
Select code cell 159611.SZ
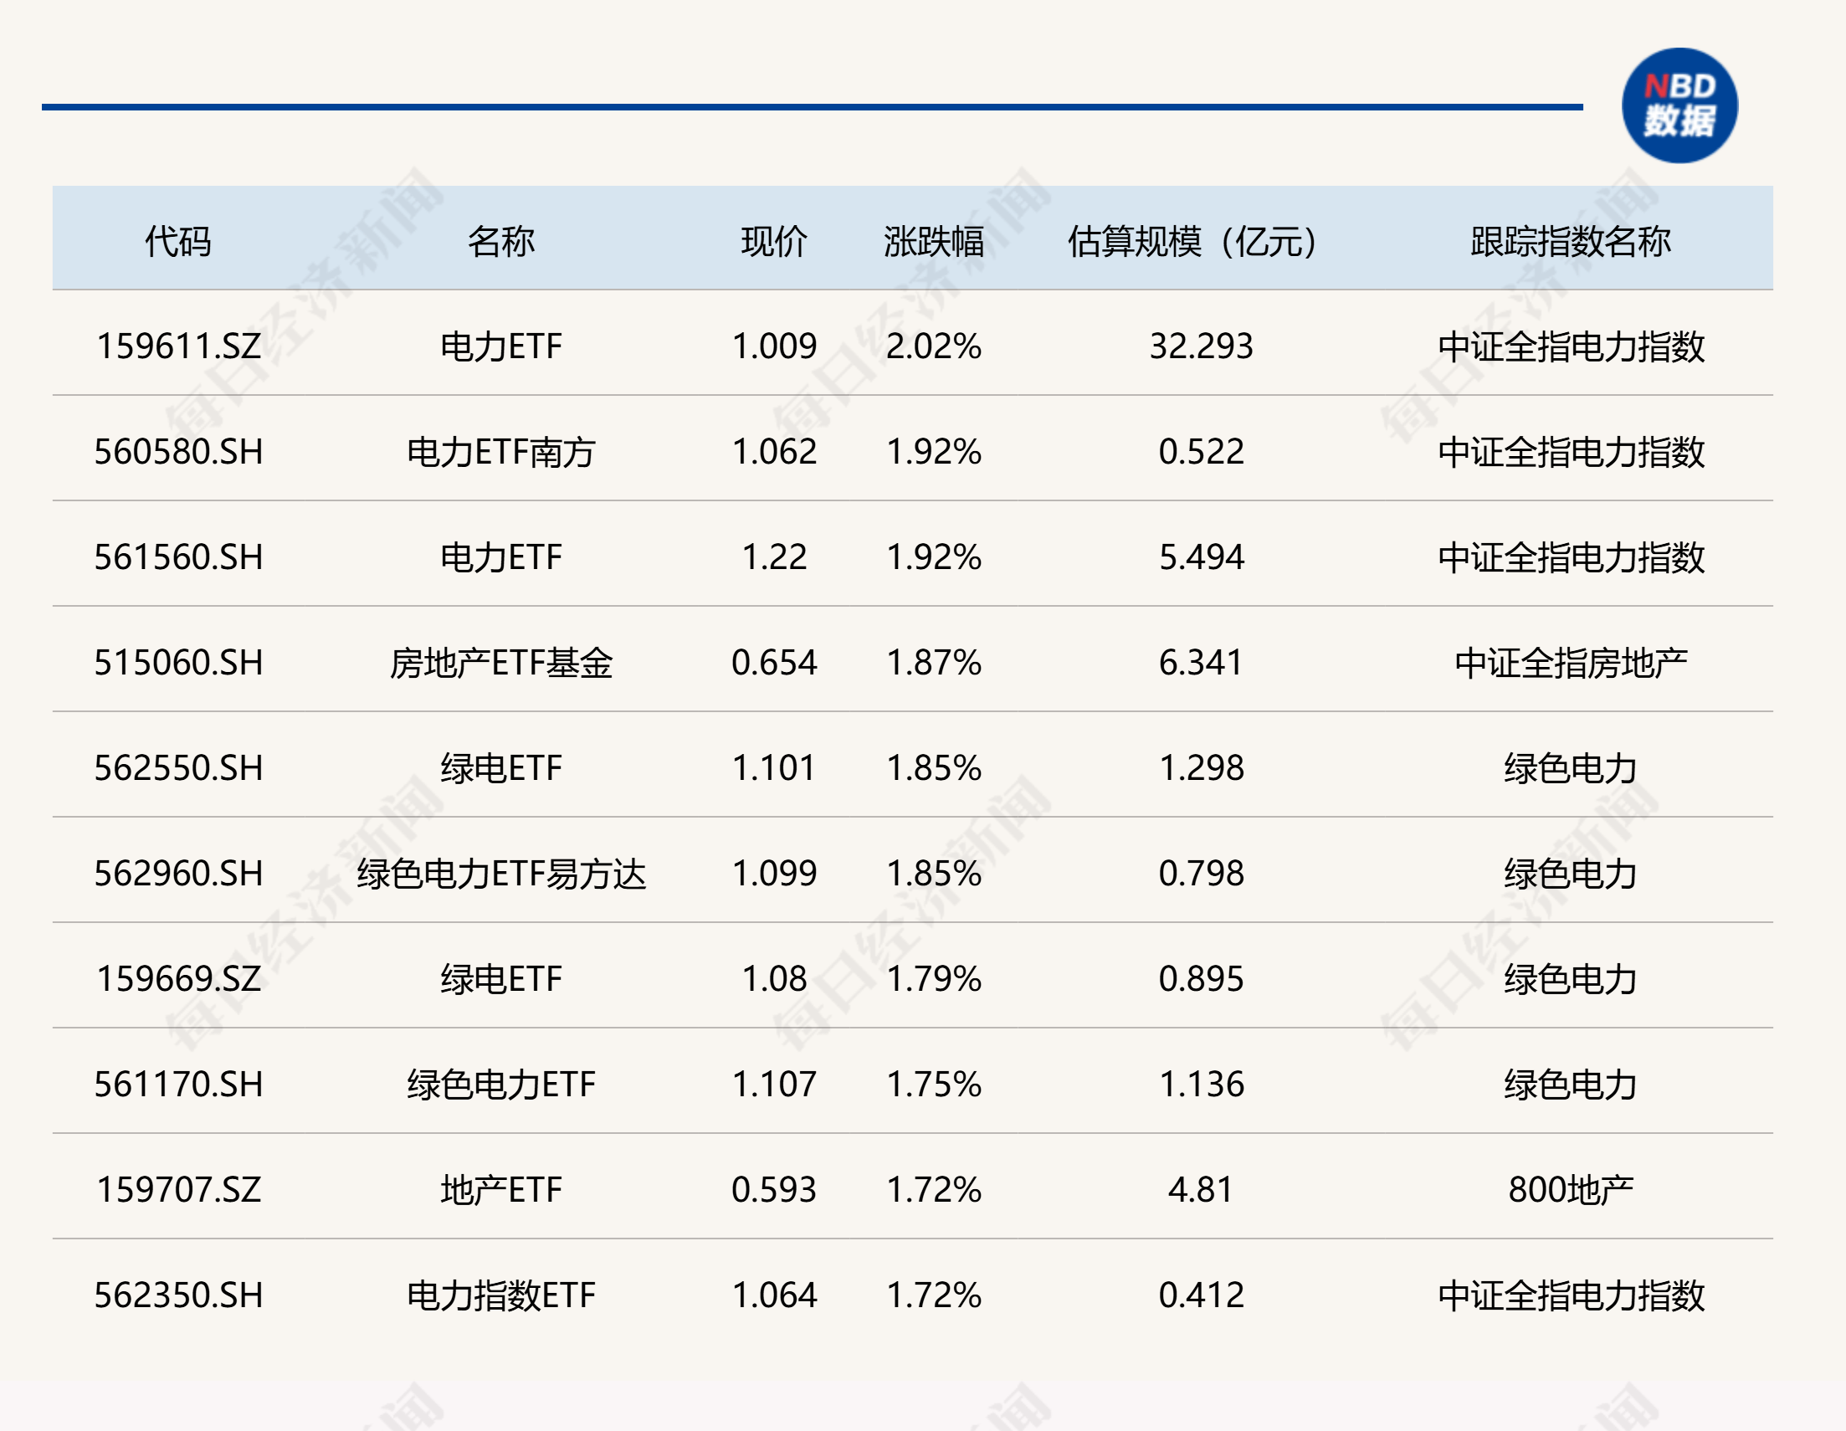pos(178,346)
